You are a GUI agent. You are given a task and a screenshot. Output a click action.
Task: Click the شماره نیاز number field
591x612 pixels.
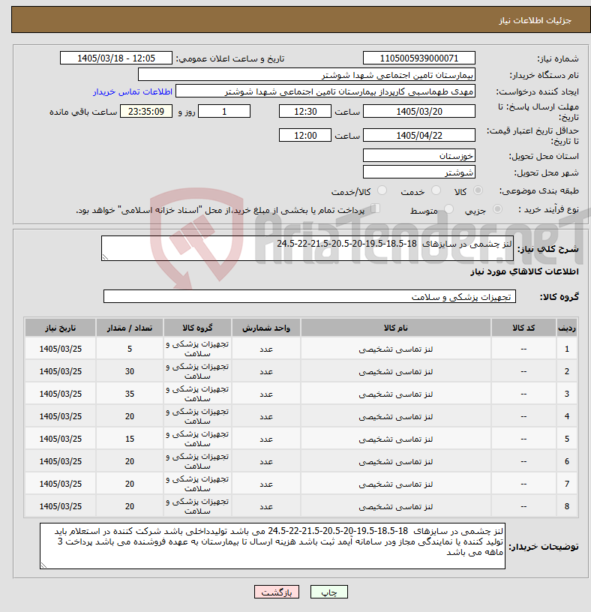[418, 58]
